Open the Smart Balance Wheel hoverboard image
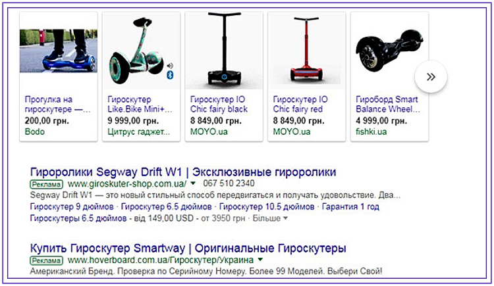Viewport: 494px width, 286px height. [x=389, y=51]
